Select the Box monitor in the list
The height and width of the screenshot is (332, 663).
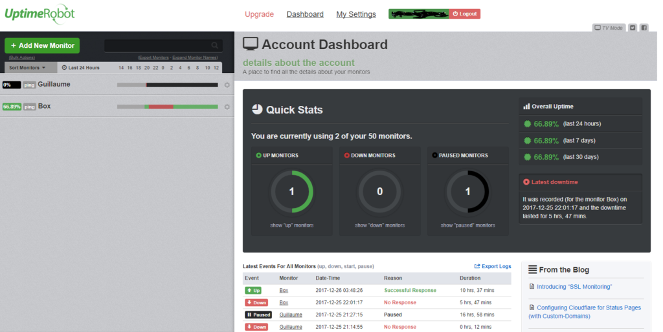[x=45, y=107]
